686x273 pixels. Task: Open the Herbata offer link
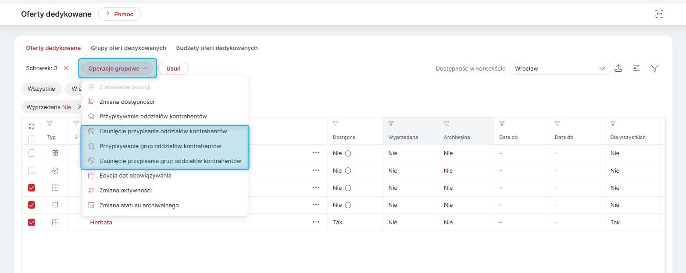click(101, 222)
